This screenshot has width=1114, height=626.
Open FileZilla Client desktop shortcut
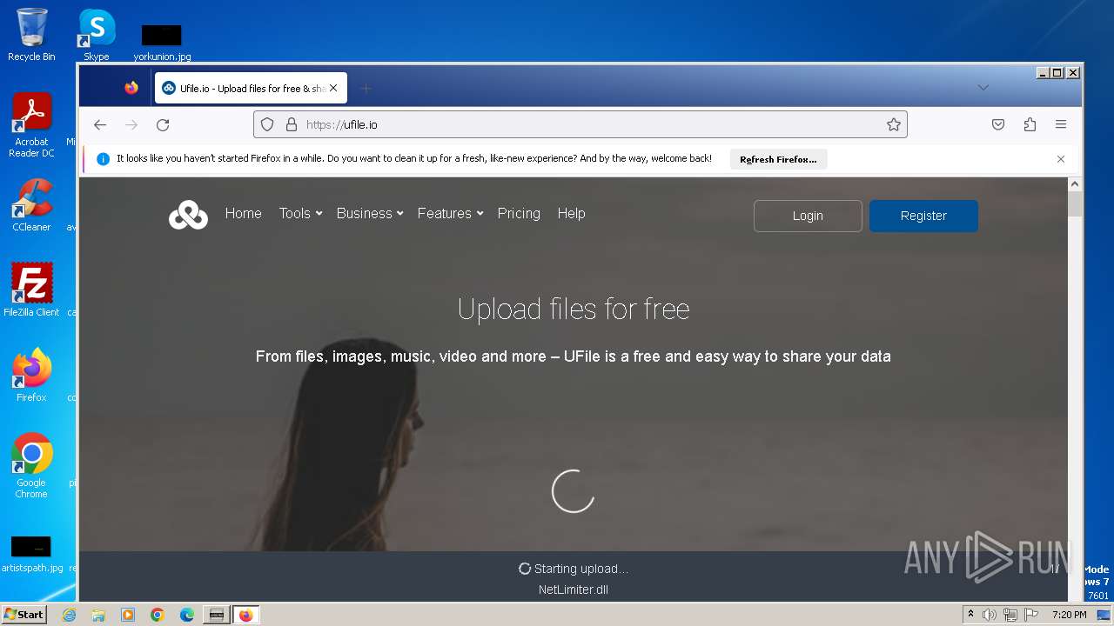pos(31,290)
